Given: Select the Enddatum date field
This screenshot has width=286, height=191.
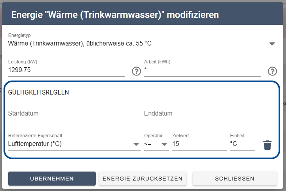Looking at the screenshot, I should click(x=210, y=114).
